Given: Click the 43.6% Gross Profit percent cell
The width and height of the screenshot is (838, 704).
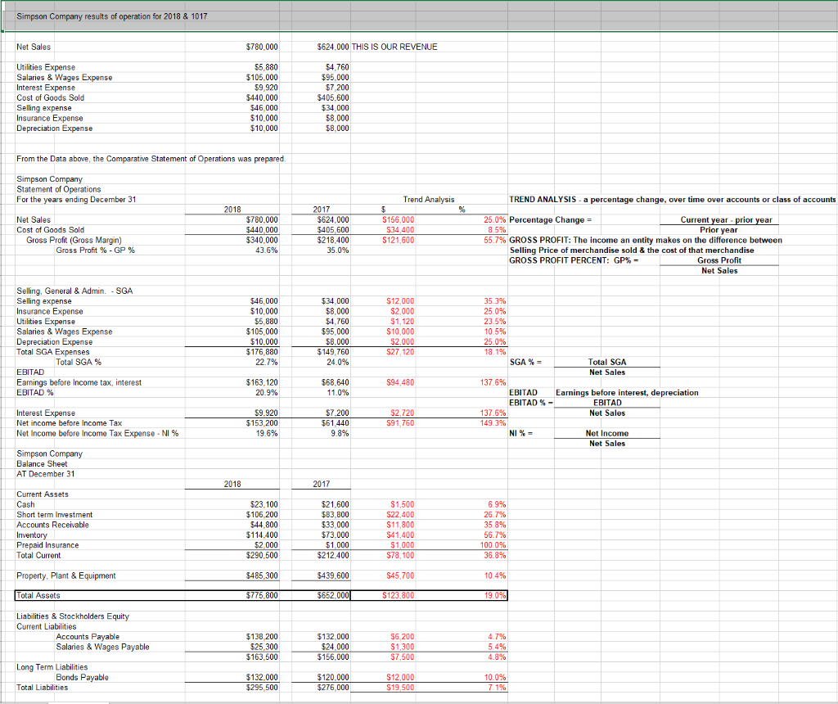Looking at the screenshot, I should pyautogui.click(x=267, y=250).
